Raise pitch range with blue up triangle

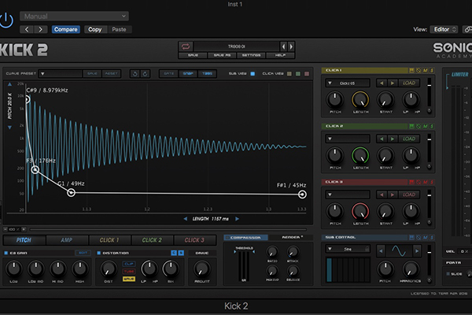pyautogui.click(x=9, y=84)
